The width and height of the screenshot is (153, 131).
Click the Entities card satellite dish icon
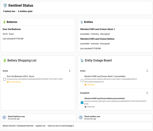(x=82, y=22)
